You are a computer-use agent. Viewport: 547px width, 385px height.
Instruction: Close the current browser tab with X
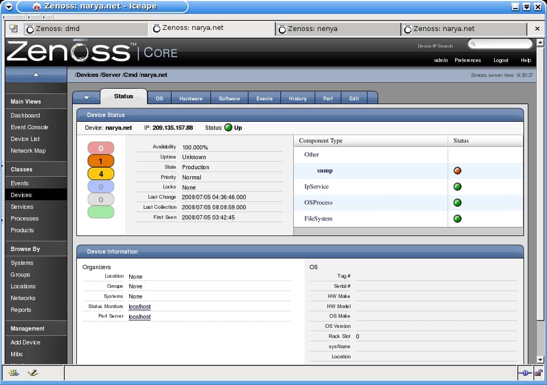click(537, 29)
